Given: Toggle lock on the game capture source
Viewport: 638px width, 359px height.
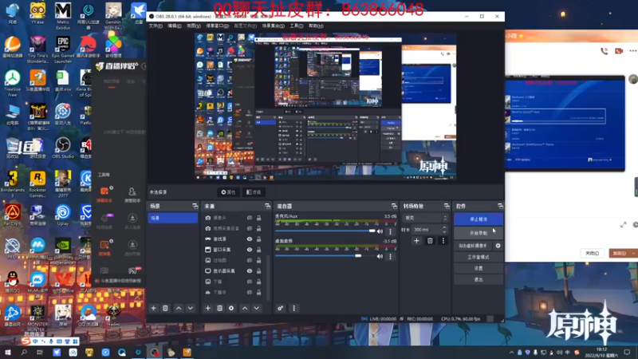Looking at the screenshot, I should pyautogui.click(x=258, y=239).
